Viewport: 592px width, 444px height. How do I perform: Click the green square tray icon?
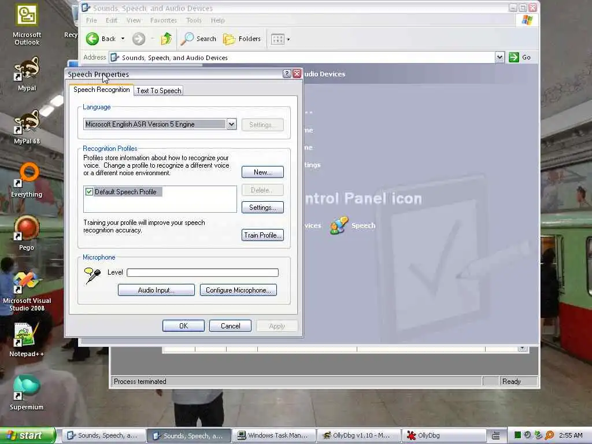pos(517,435)
